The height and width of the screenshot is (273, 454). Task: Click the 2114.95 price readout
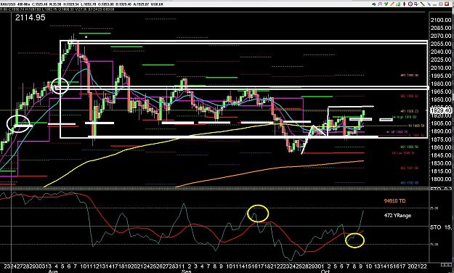point(30,17)
